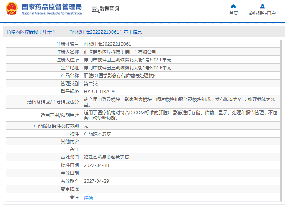The width and height of the screenshot is (285, 205).
Task: Click the 有效期至 row label
Action: 70,181
